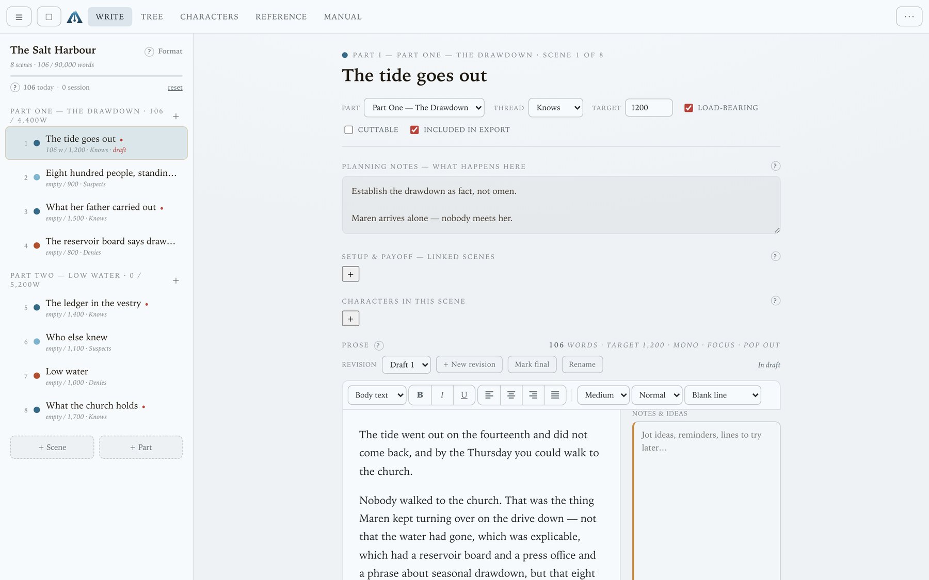
Task: Open Characters in this scene help icon
Action: point(775,301)
